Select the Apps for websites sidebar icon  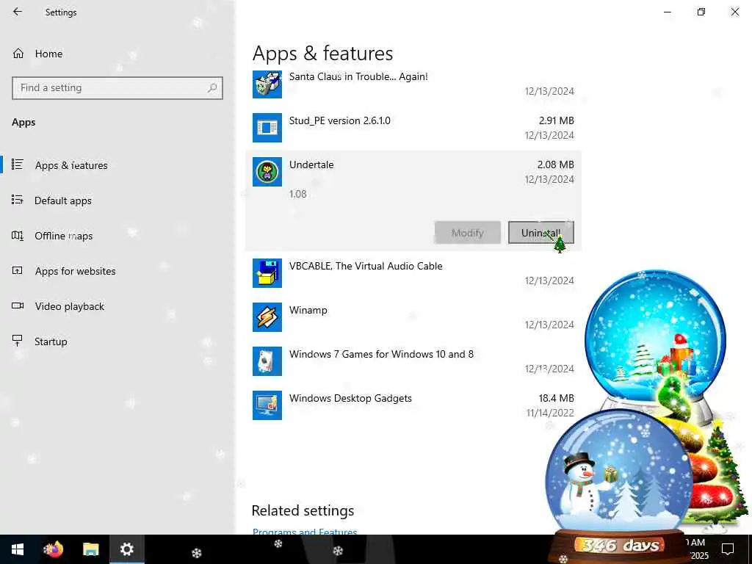[x=18, y=271]
